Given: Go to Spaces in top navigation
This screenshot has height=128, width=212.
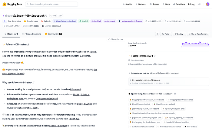Looking at the screenshot, I should 154,4.
